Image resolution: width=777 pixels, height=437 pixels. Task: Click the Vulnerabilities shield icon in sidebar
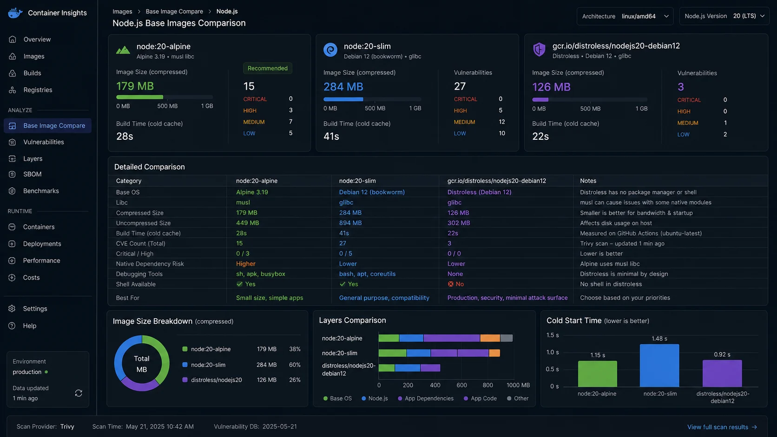(13, 142)
